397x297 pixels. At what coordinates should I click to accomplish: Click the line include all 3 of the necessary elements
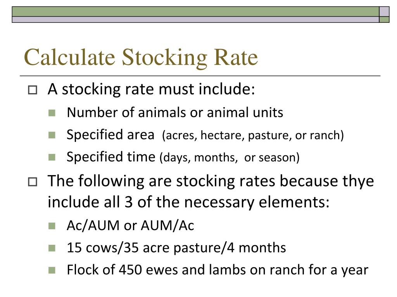tap(189, 202)
